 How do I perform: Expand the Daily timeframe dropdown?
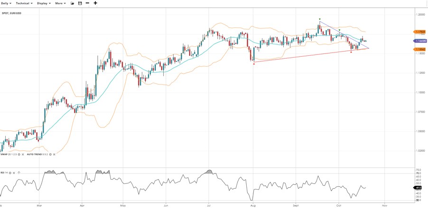(6, 3)
